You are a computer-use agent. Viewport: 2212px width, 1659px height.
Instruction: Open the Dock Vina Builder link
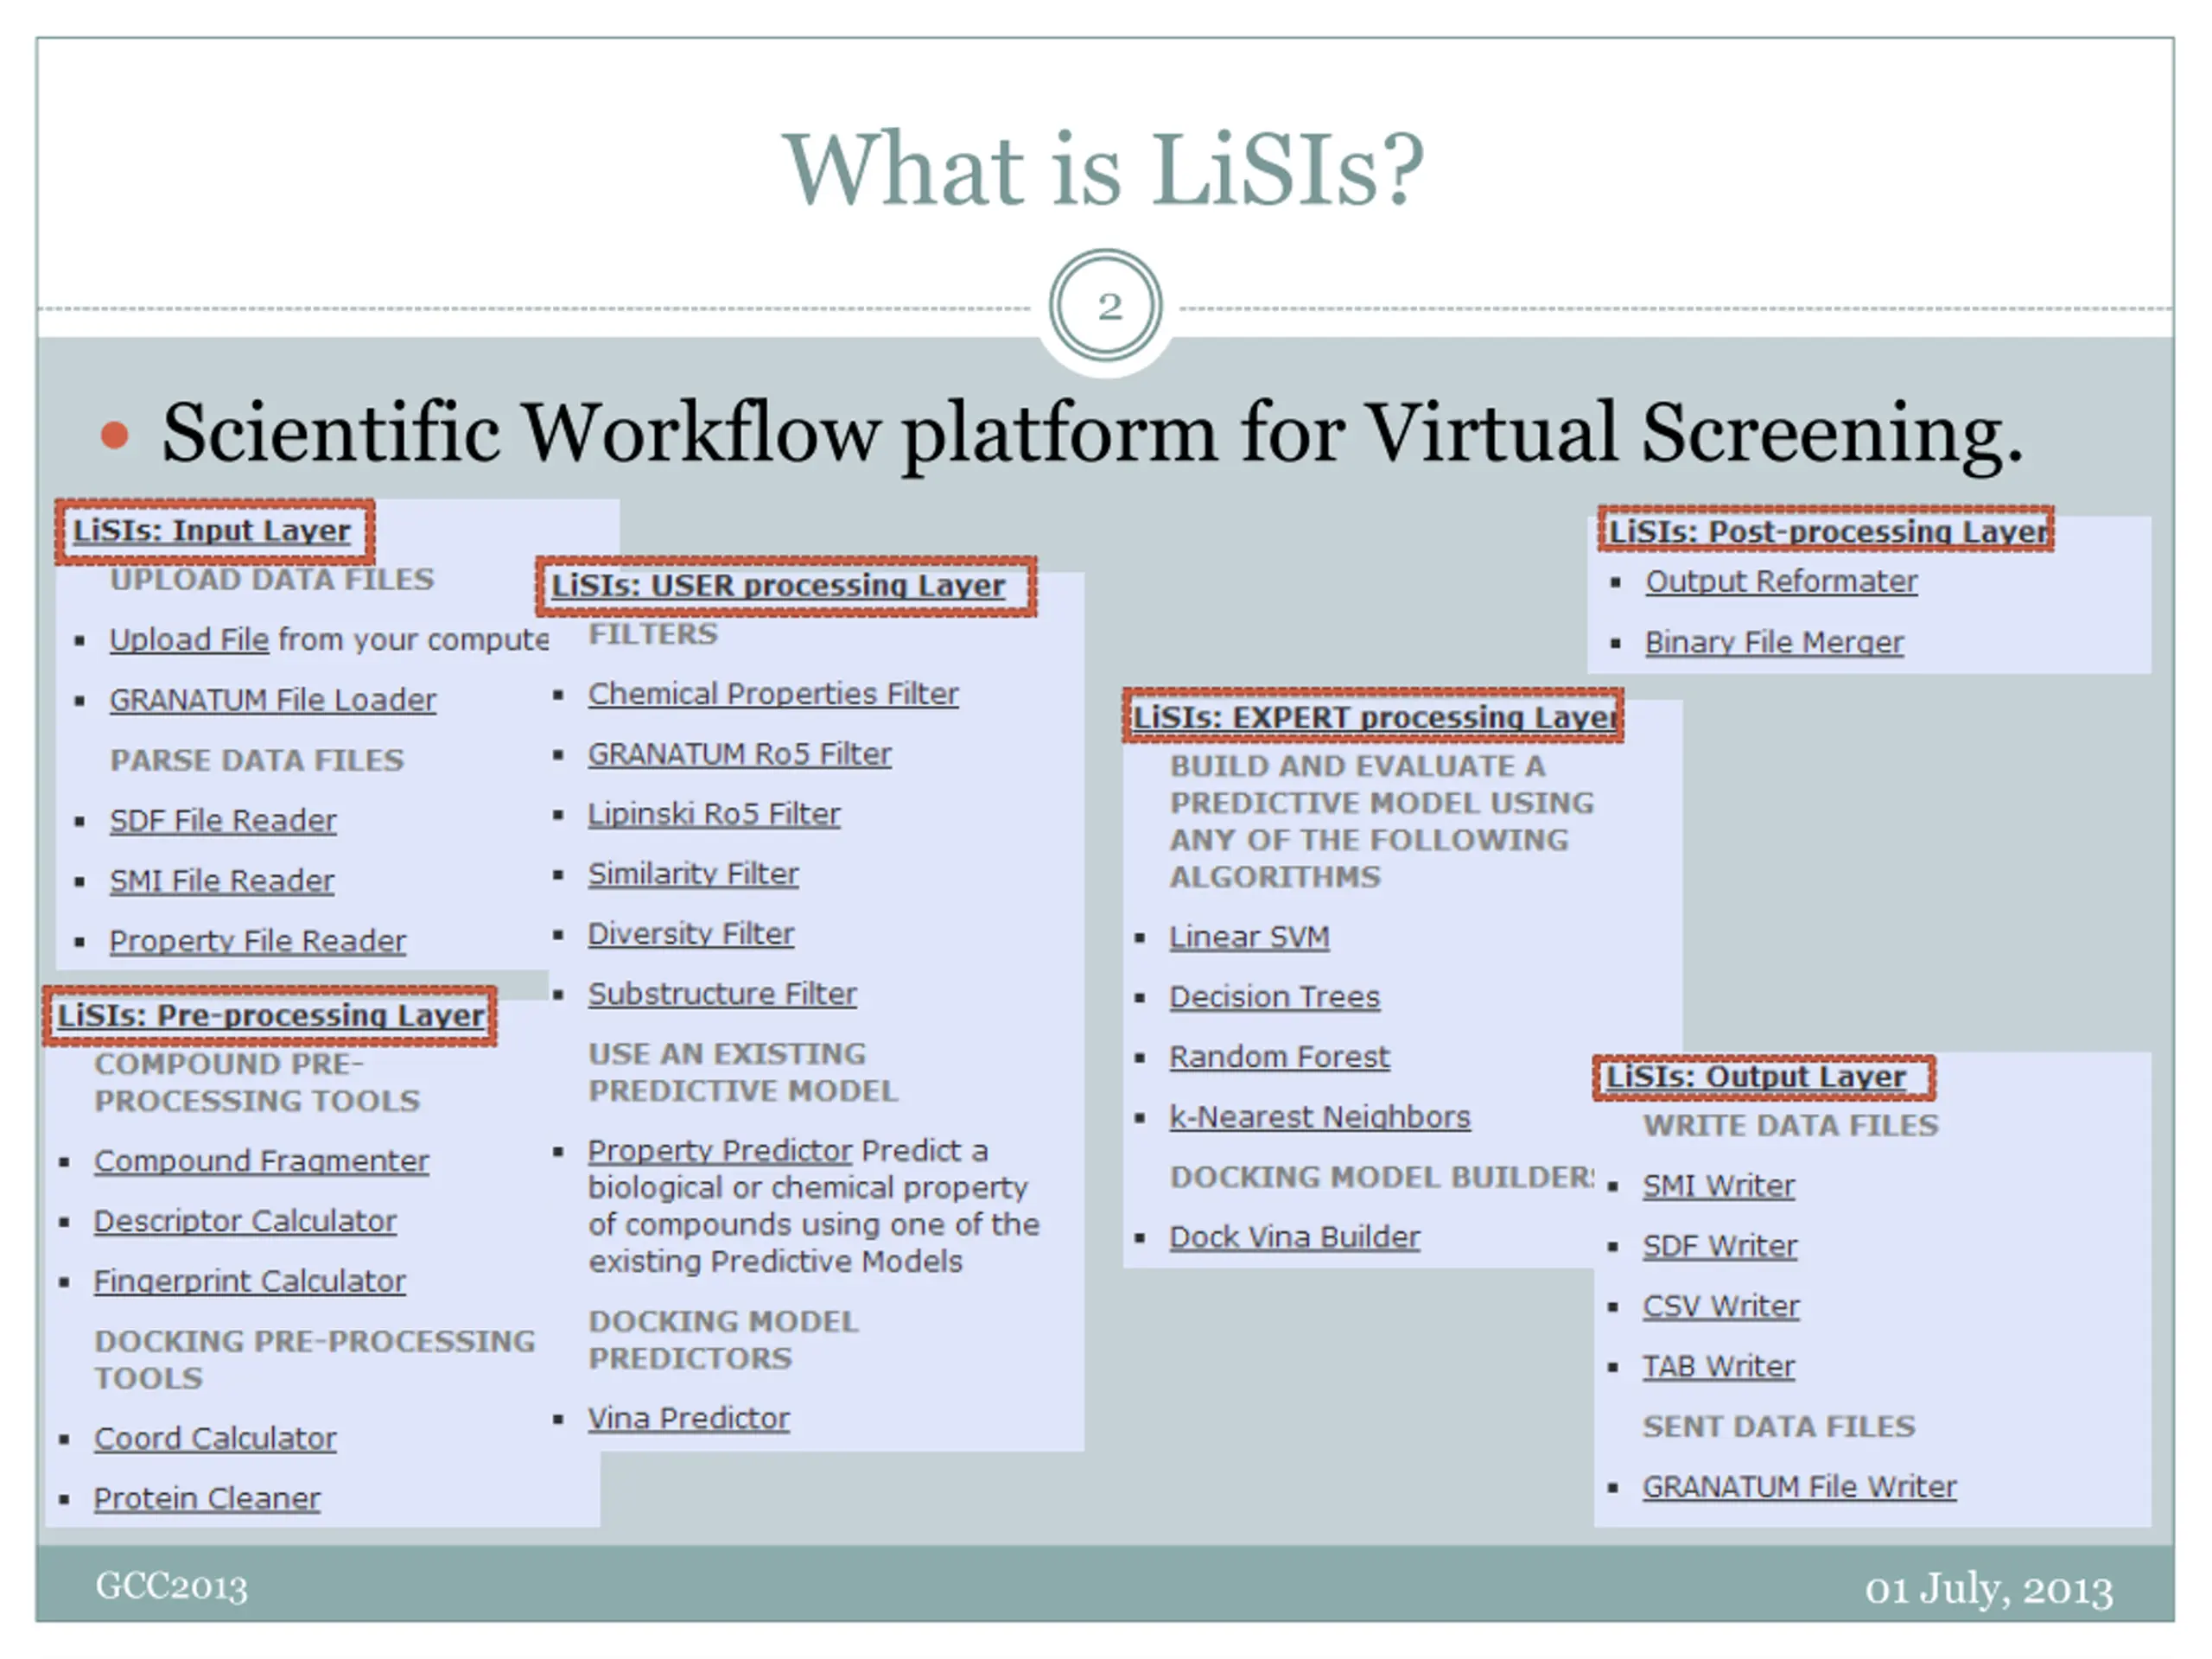(1295, 1237)
